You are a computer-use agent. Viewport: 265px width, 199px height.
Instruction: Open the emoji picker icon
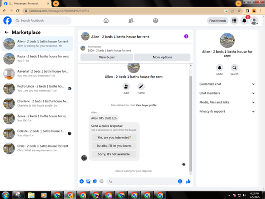180,181
